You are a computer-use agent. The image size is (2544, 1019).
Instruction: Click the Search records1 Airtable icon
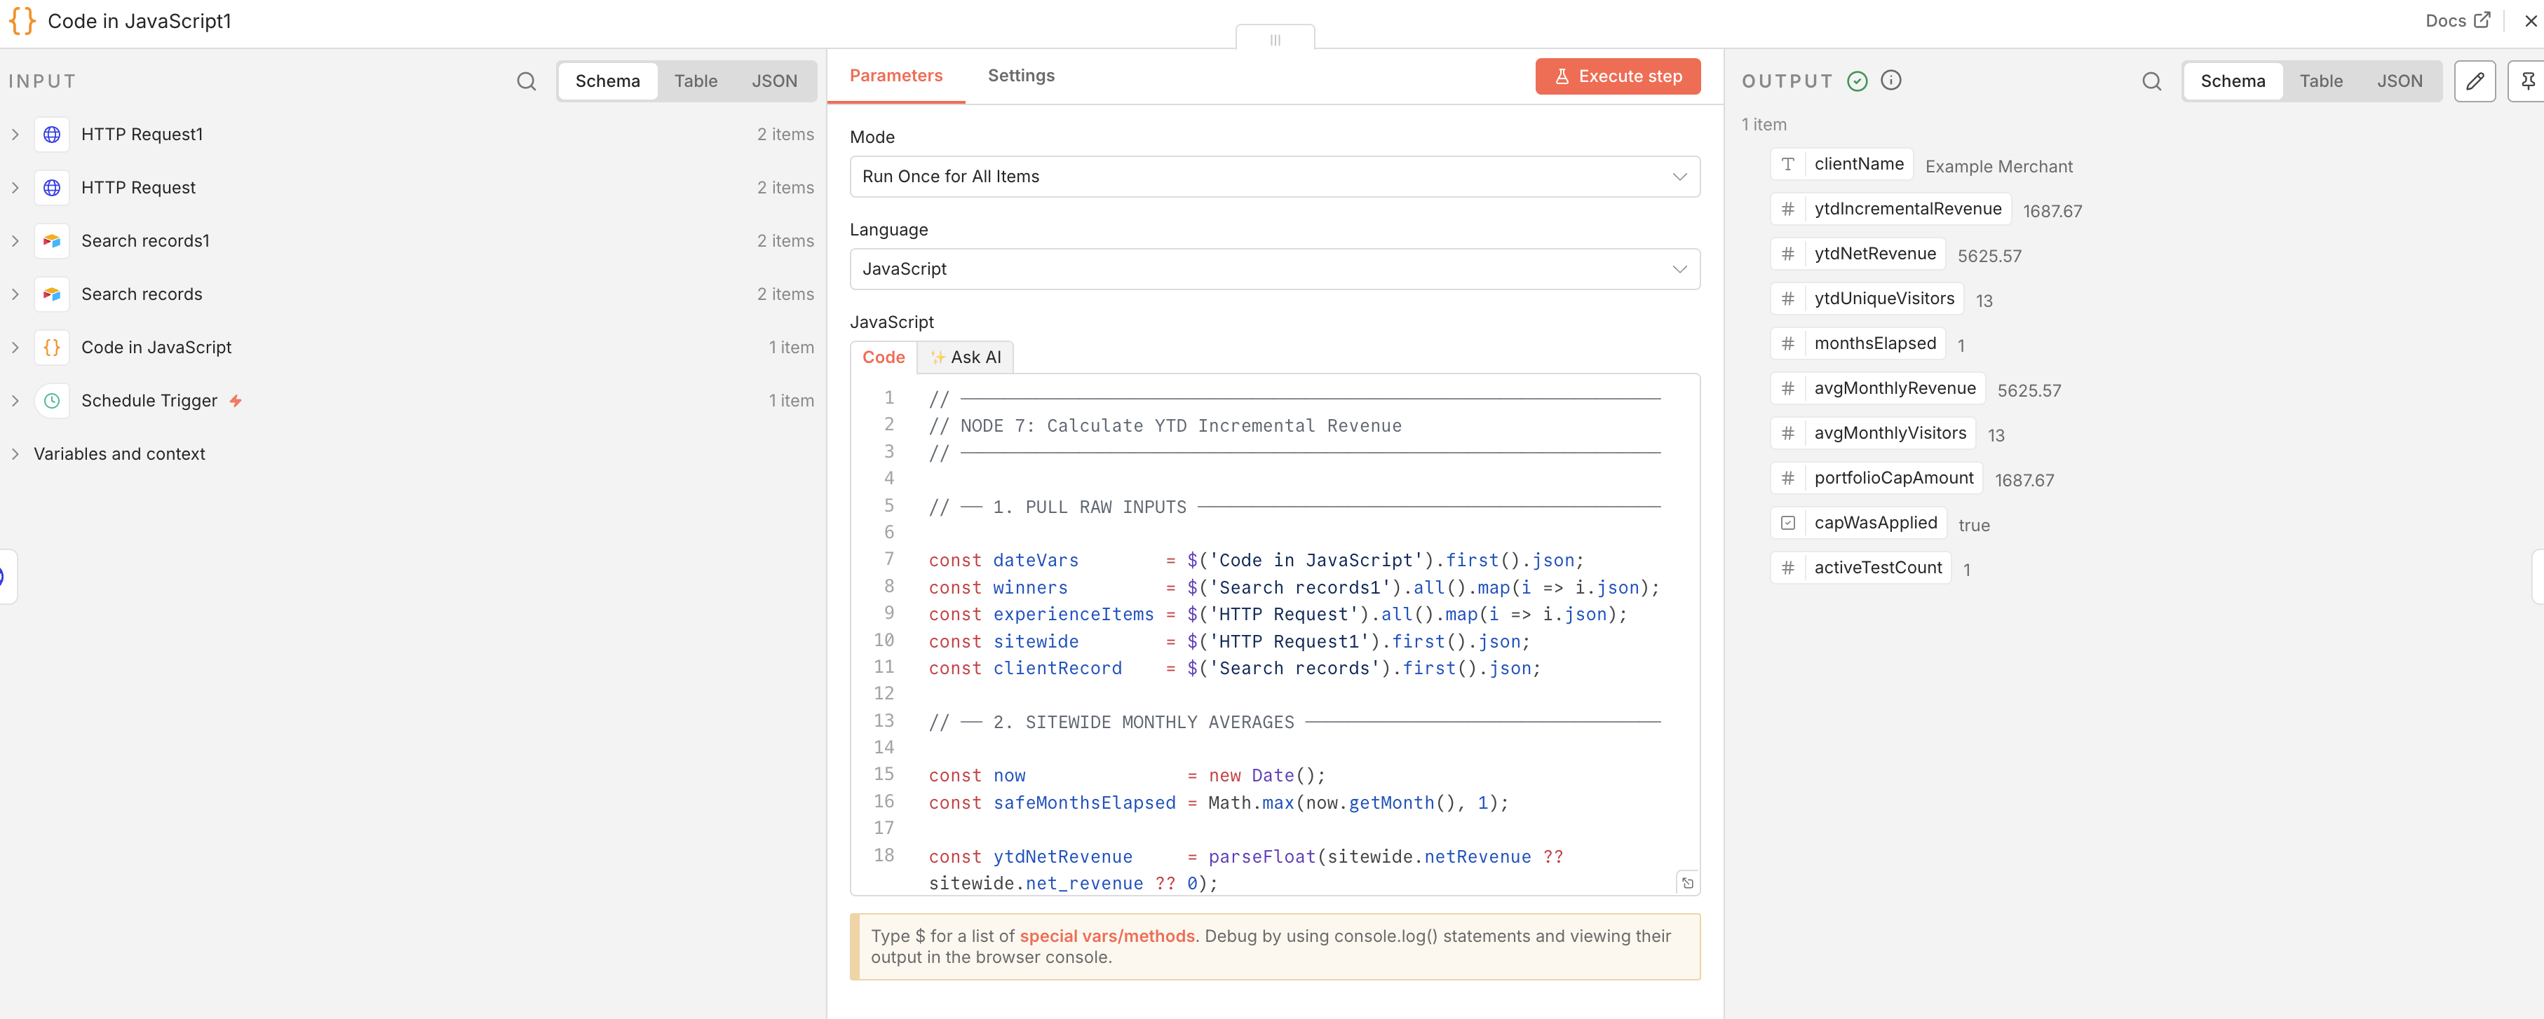51,241
